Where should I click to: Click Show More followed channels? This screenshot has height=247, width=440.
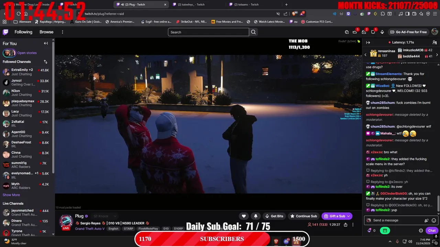click(x=11, y=195)
